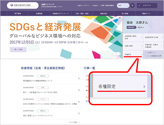Screen dimensions: 164x125
Task: Click the 詳しく見る button on the banner
Action: tap(18, 49)
